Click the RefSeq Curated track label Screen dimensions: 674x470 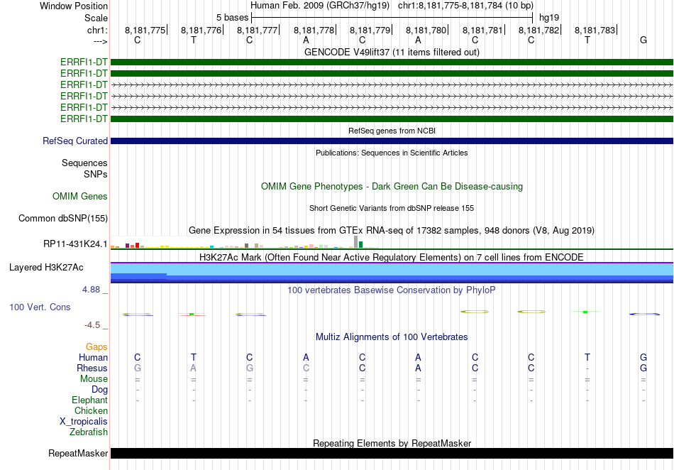pyautogui.click(x=75, y=141)
